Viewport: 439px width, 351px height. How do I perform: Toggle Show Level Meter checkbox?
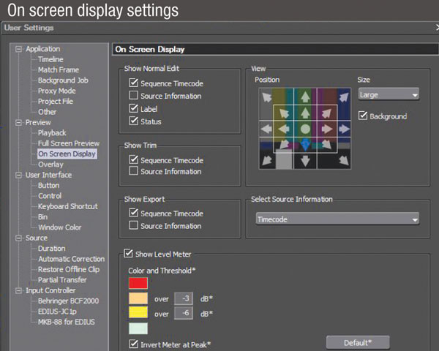click(x=128, y=253)
